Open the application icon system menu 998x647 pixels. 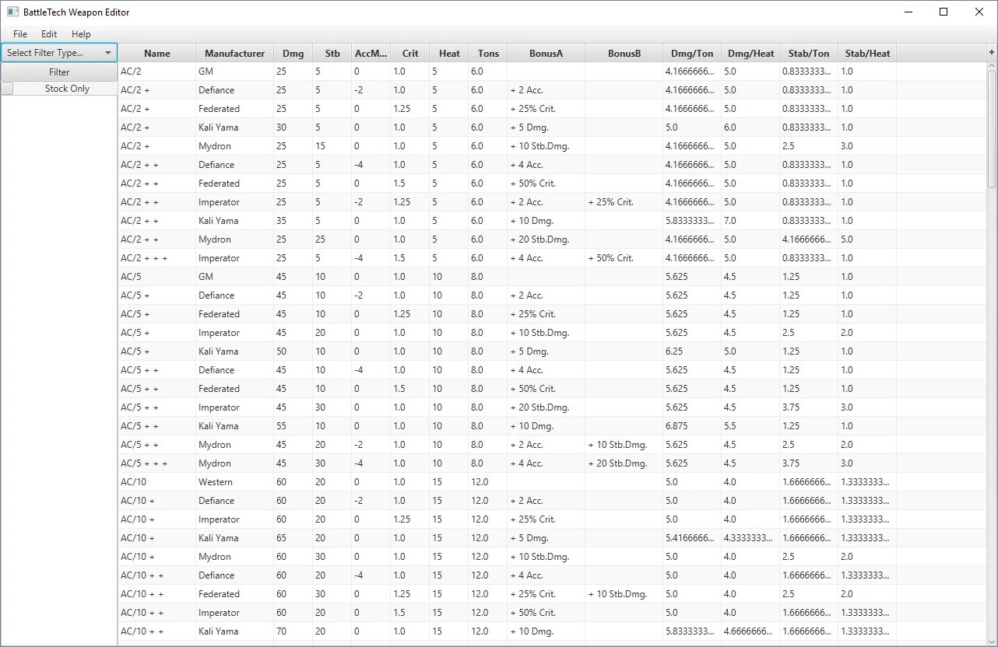point(11,12)
